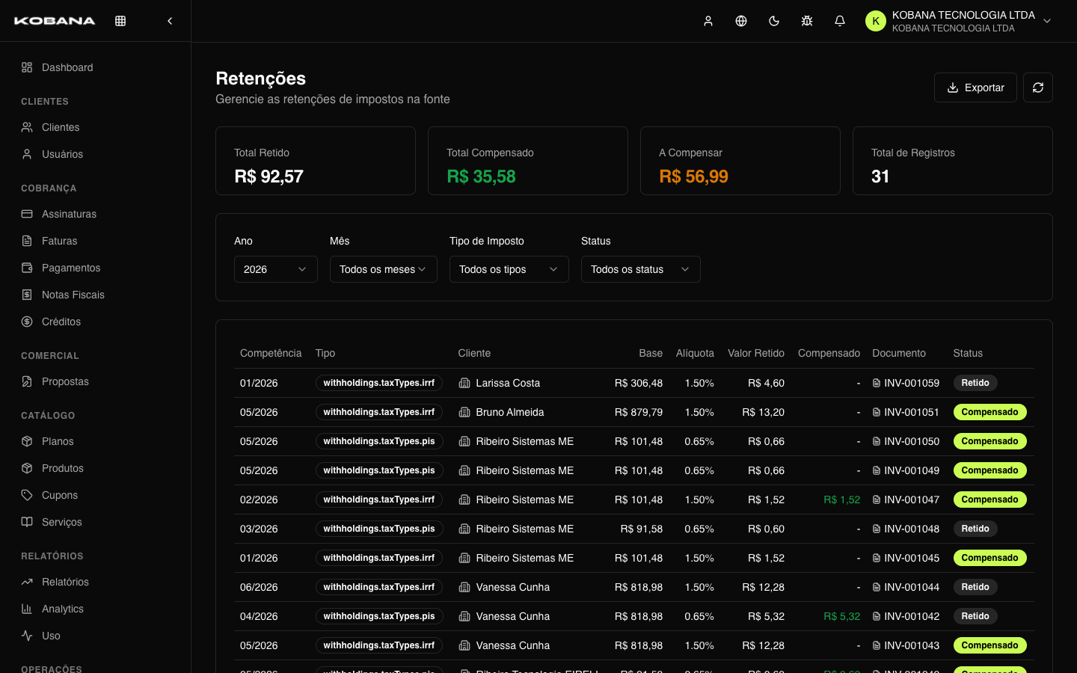Image resolution: width=1077 pixels, height=673 pixels.
Task: Open the apps grid icon
Action: (120, 21)
